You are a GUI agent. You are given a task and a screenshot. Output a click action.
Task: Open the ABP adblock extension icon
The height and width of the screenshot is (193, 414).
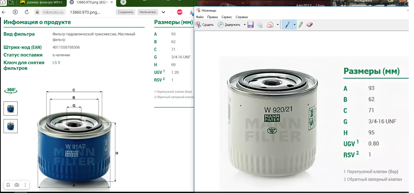click(x=180, y=12)
